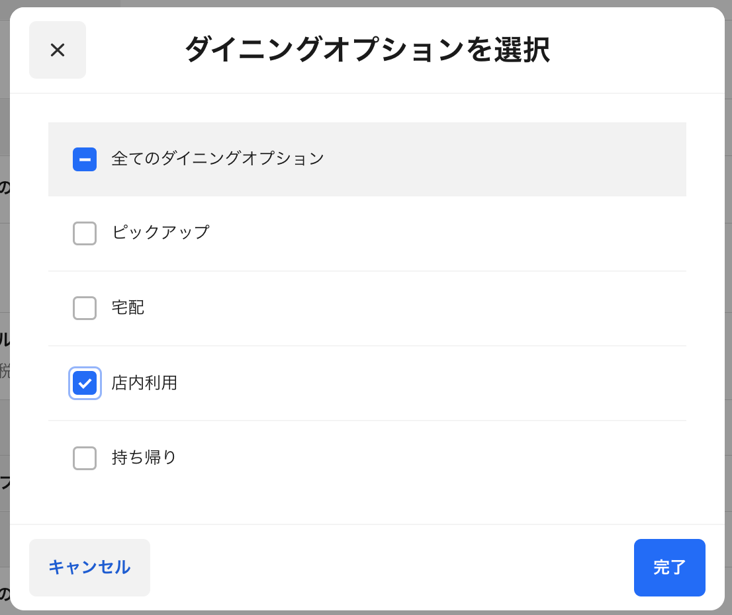Click the minus icon in the top checkbox

pyautogui.click(x=85, y=159)
